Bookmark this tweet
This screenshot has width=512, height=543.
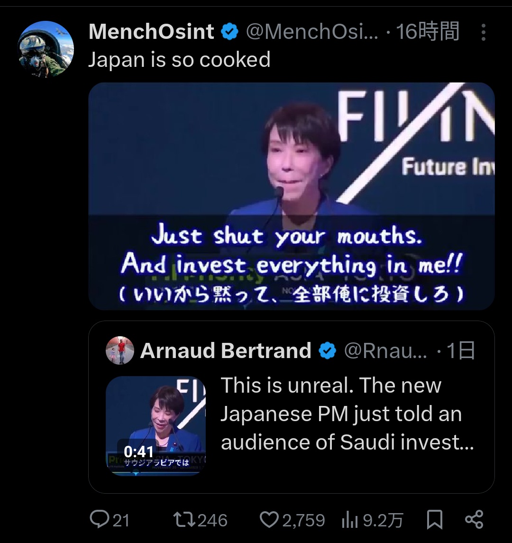[x=434, y=520]
